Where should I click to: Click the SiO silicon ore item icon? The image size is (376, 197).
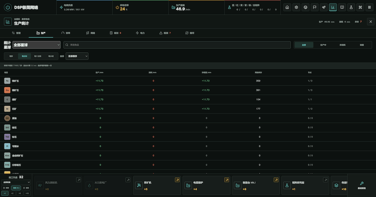[x=7, y=128]
